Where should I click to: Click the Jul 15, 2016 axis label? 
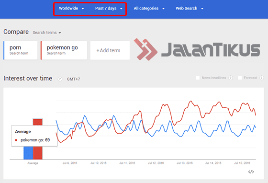pos(242,163)
